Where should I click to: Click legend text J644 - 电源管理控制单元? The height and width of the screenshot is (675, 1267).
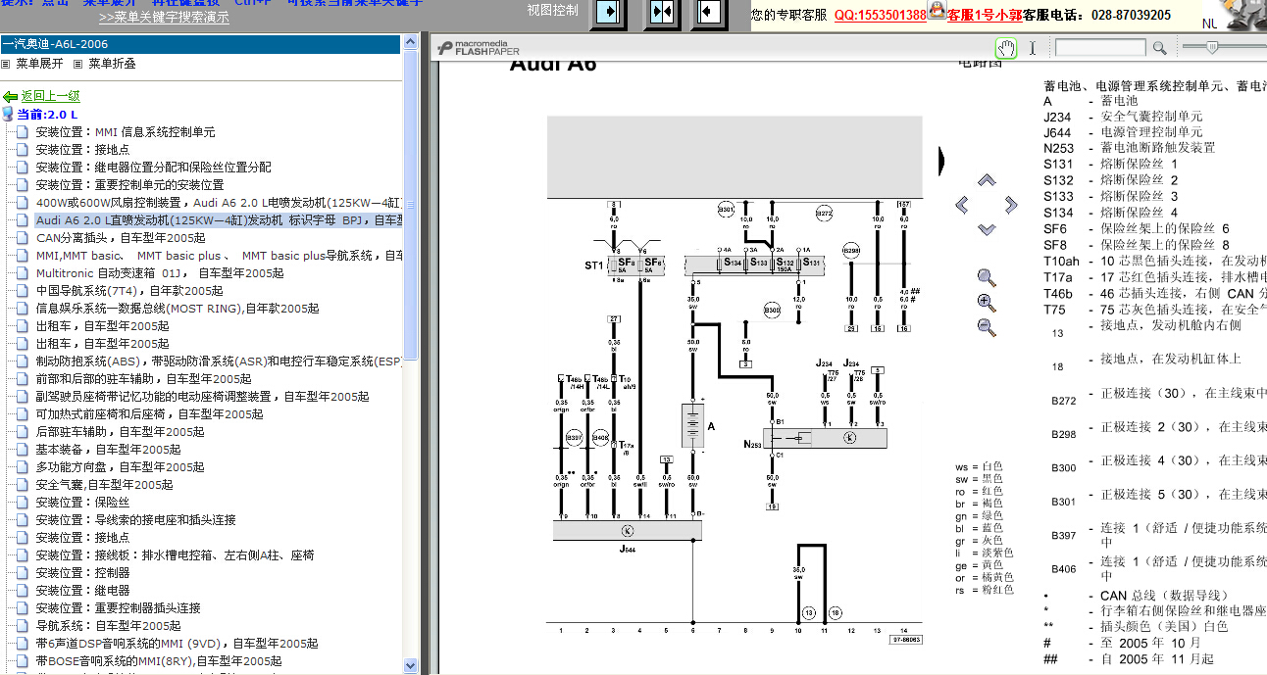point(1123,132)
